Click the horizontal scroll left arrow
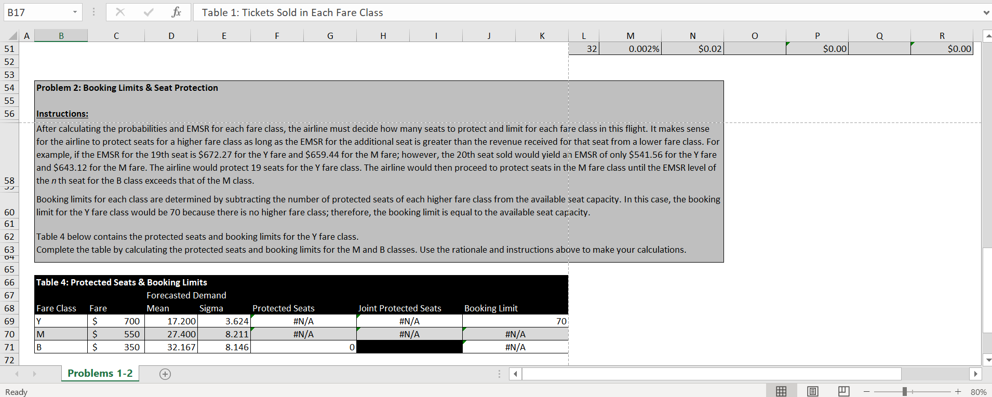This screenshot has width=992, height=397. click(x=515, y=374)
